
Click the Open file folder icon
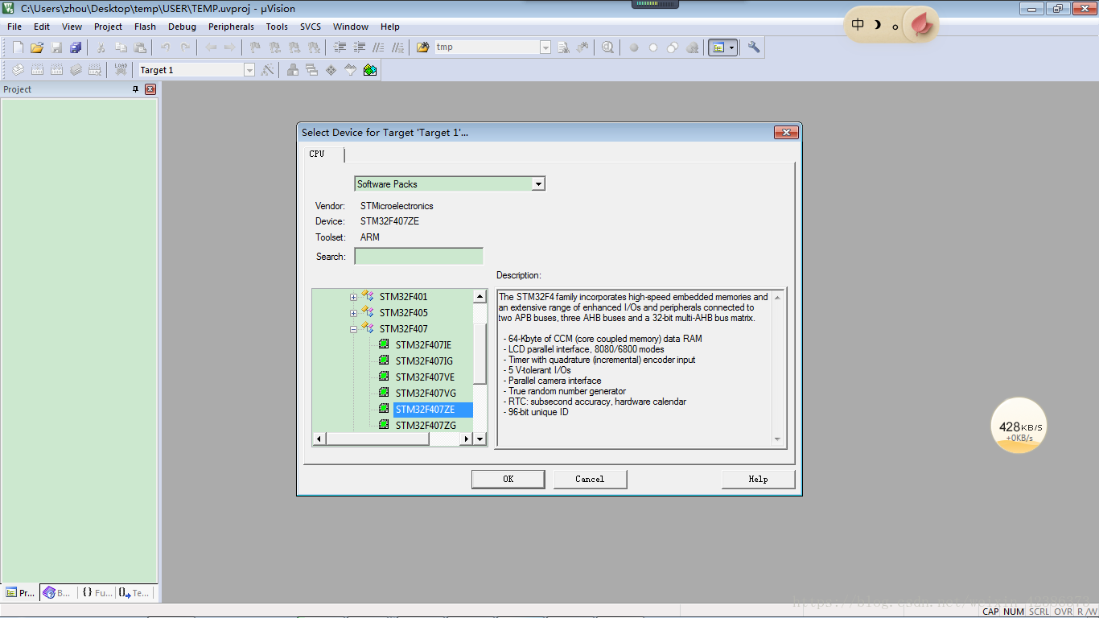coord(37,47)
